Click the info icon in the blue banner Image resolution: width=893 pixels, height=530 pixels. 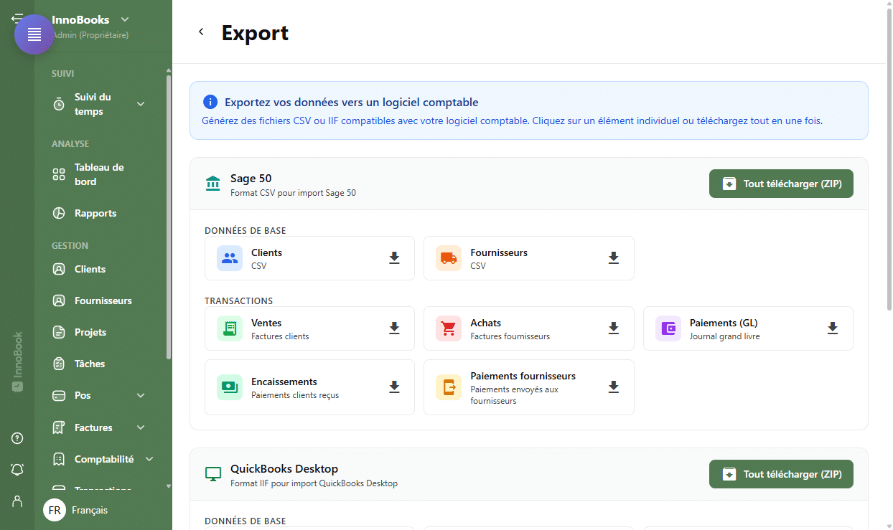pyautogui.click(x=210, y=102)
